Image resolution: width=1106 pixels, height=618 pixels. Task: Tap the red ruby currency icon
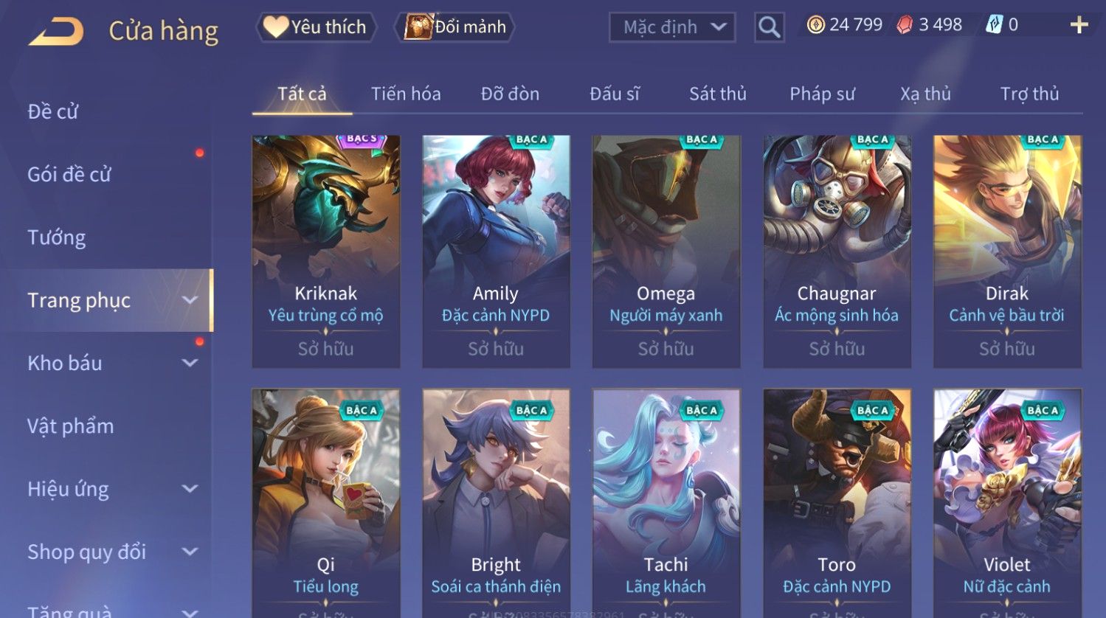coord(905,25)
